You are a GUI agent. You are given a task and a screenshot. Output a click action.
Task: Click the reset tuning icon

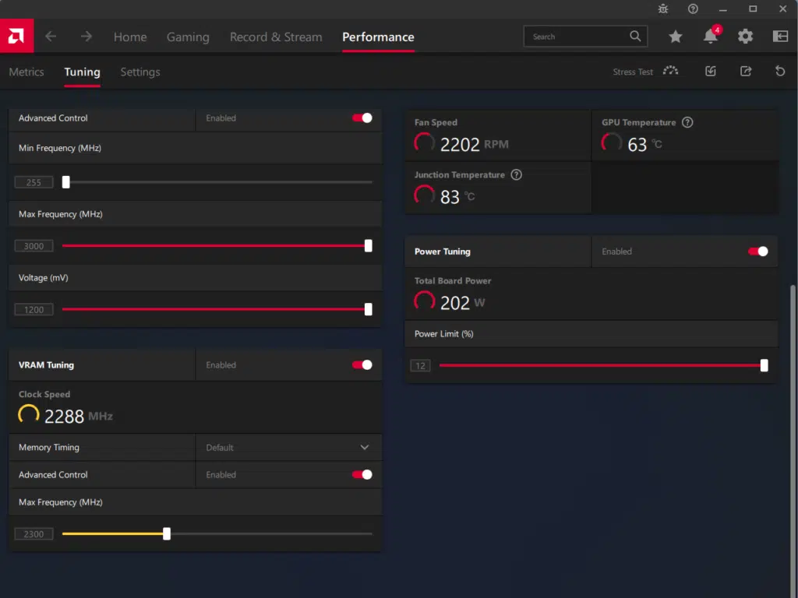click(779, 71)
